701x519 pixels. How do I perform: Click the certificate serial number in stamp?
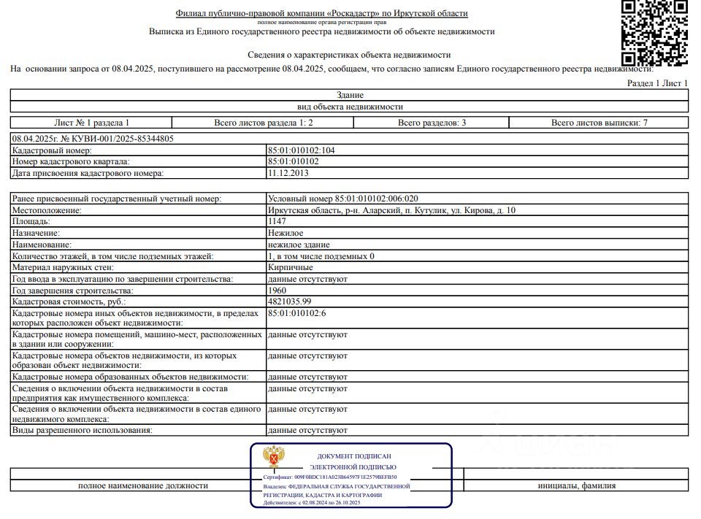coord(345,477)
